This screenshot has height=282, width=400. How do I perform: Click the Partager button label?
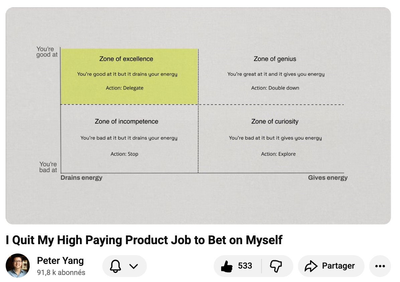pyautogui.click(x=338, y=266)
